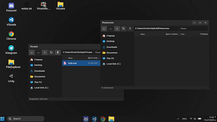Sort by Имя column in Resources window
Viewport: 217px width, 122px height.
(x=143, y=34)
